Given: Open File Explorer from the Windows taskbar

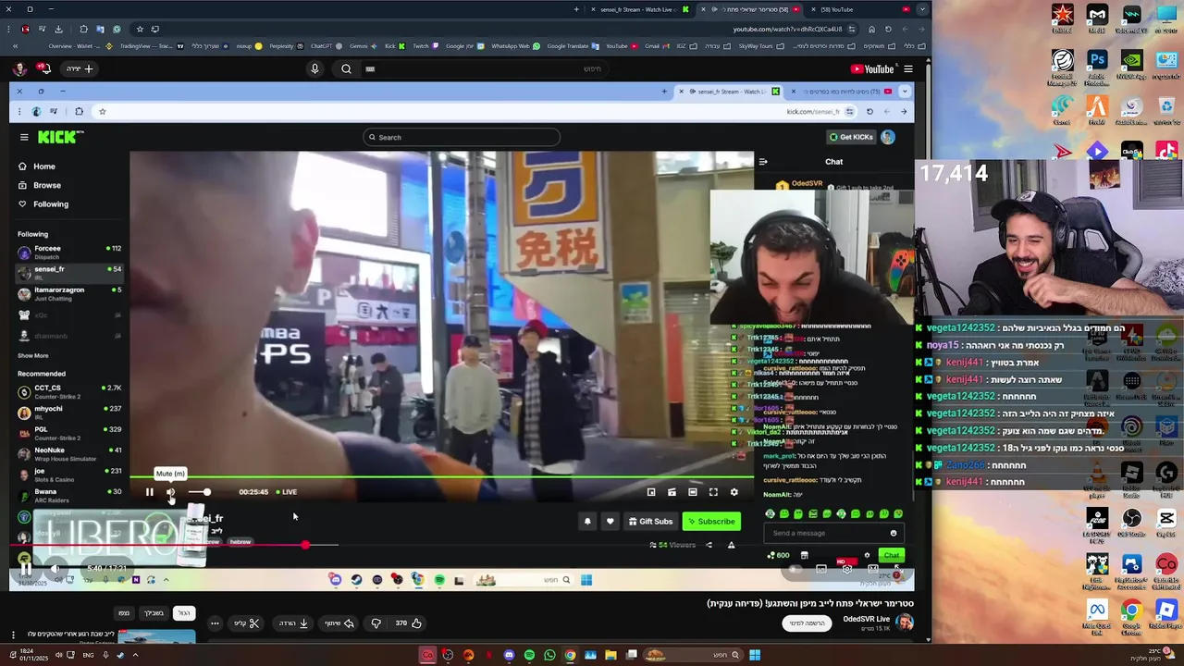Looking at the screenshot, I should 610,655.
